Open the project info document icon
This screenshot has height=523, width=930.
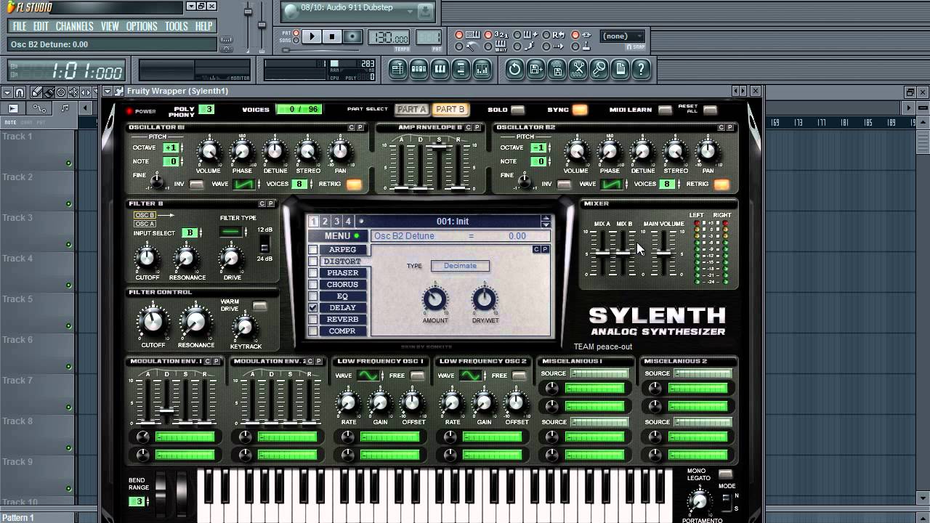click(x=620, y=69)
